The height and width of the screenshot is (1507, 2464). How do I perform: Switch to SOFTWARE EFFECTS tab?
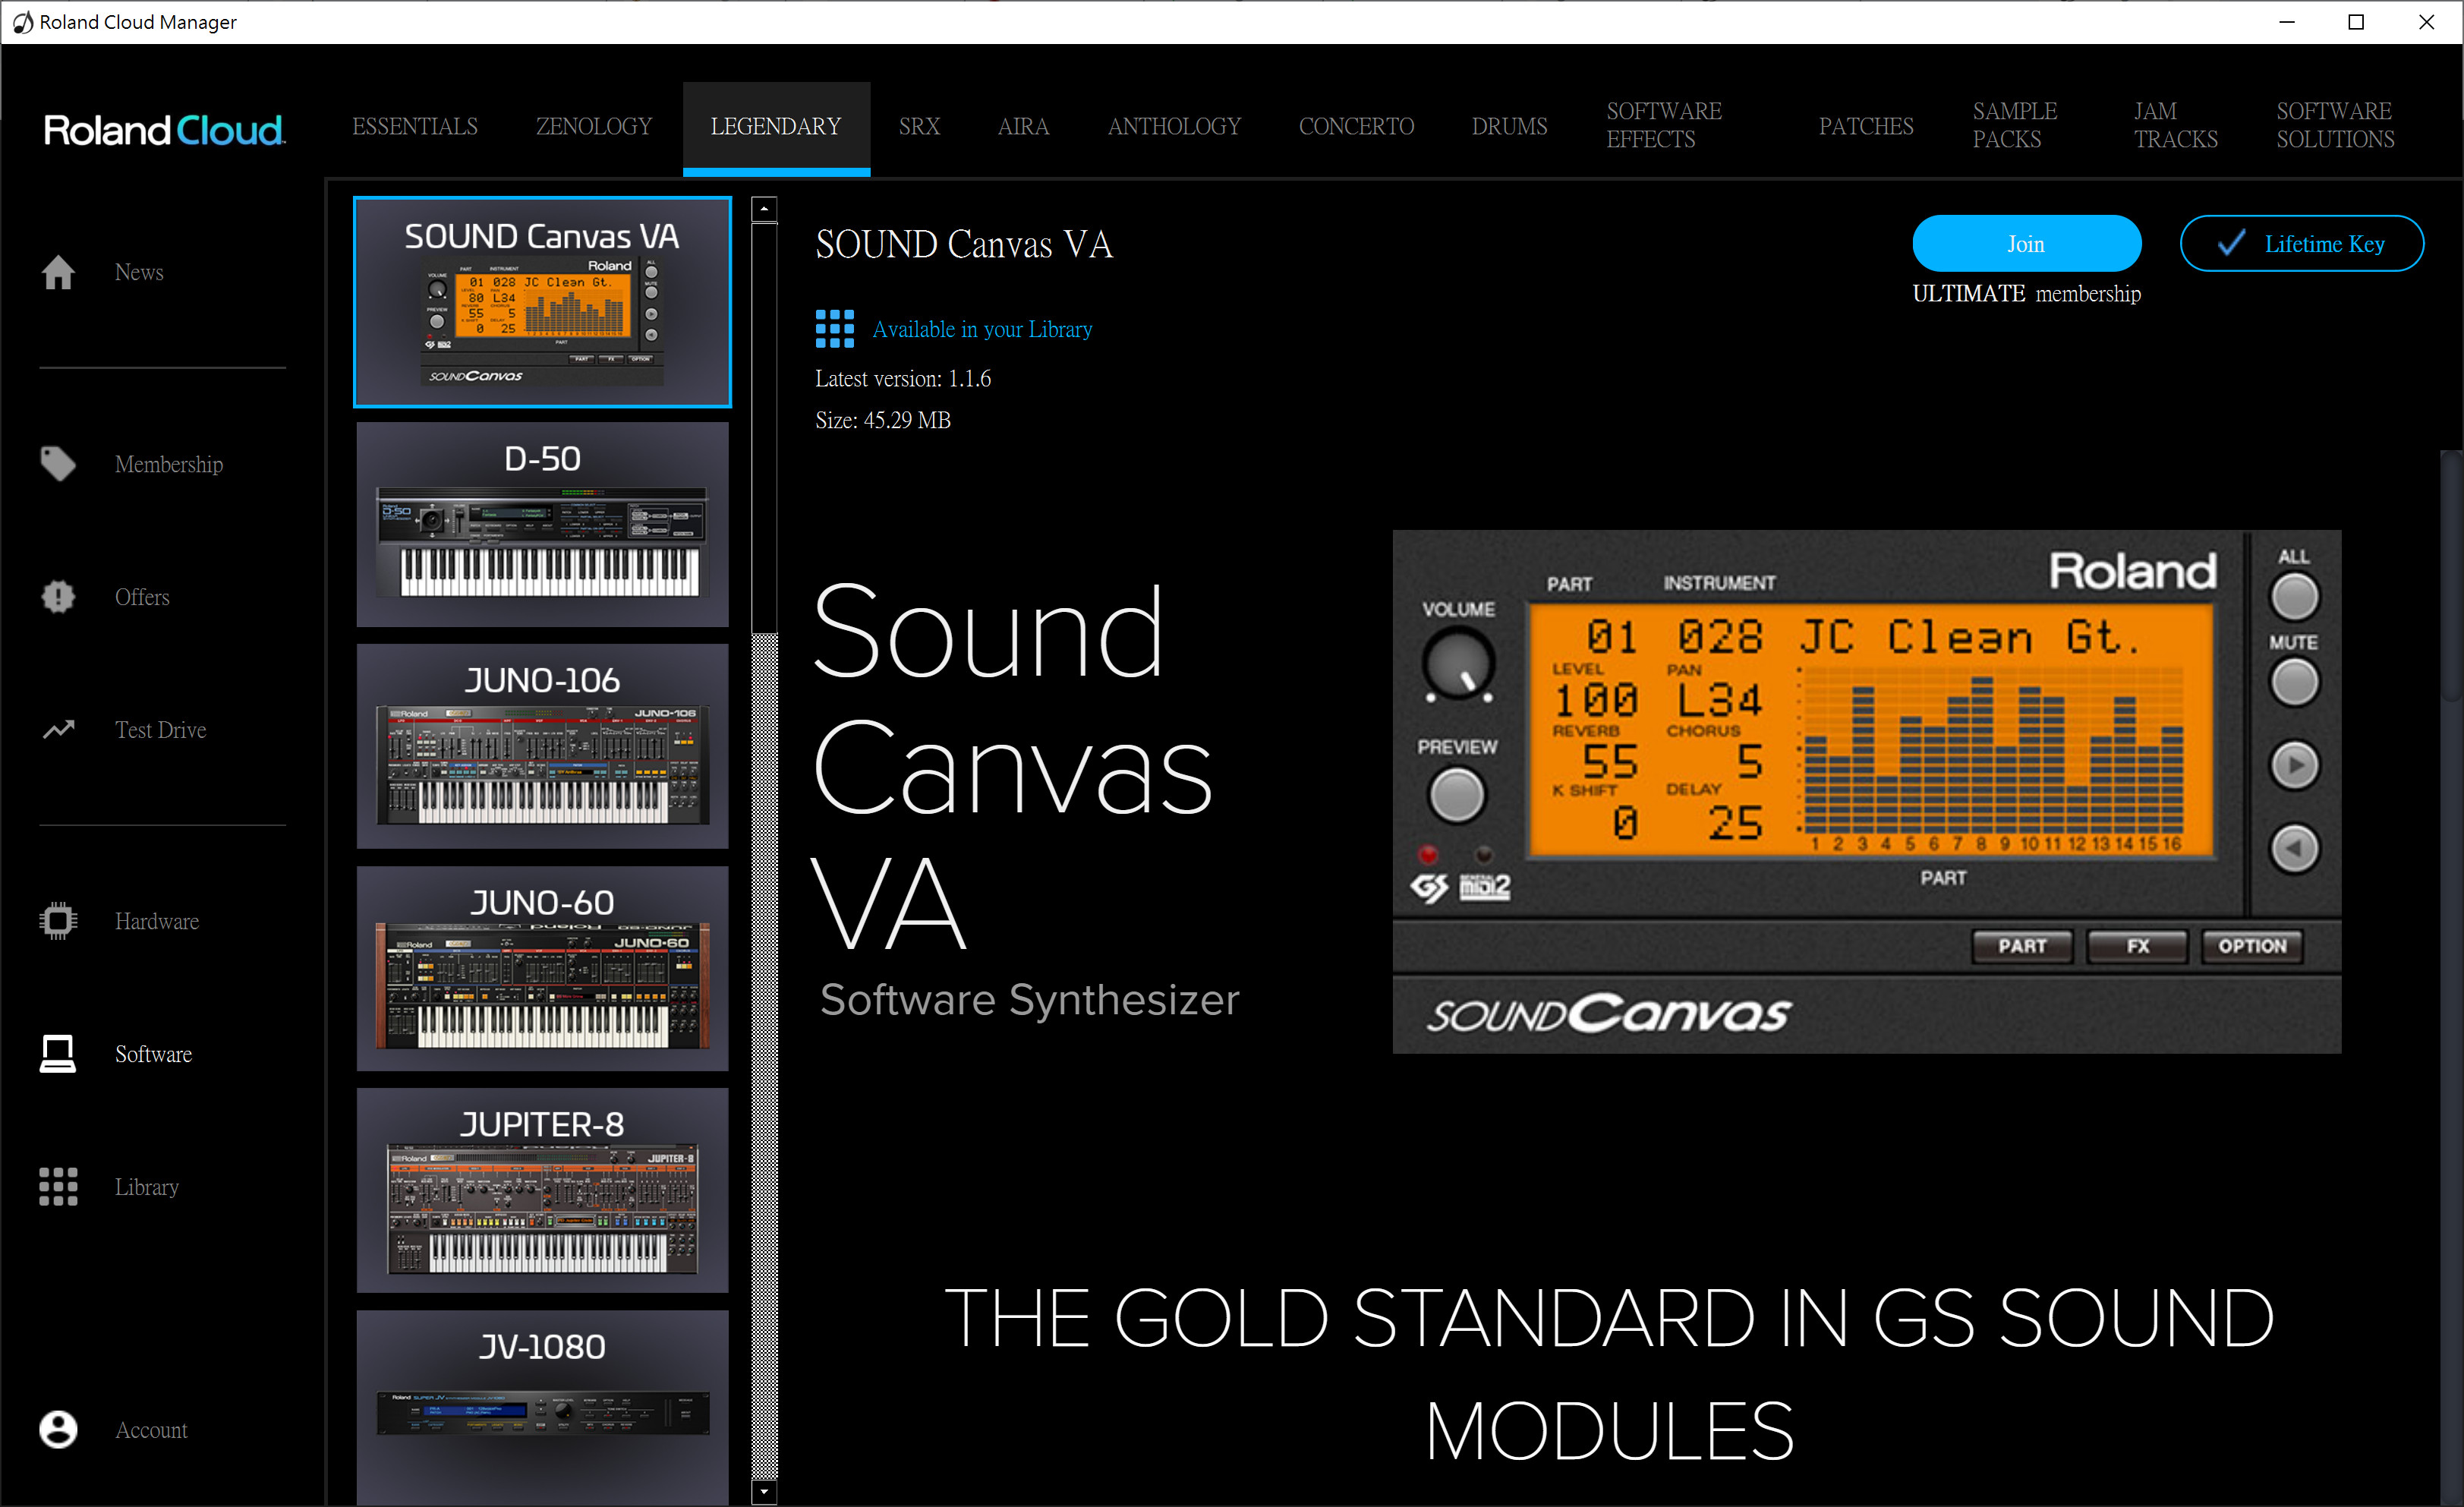tap(1664, 125)
